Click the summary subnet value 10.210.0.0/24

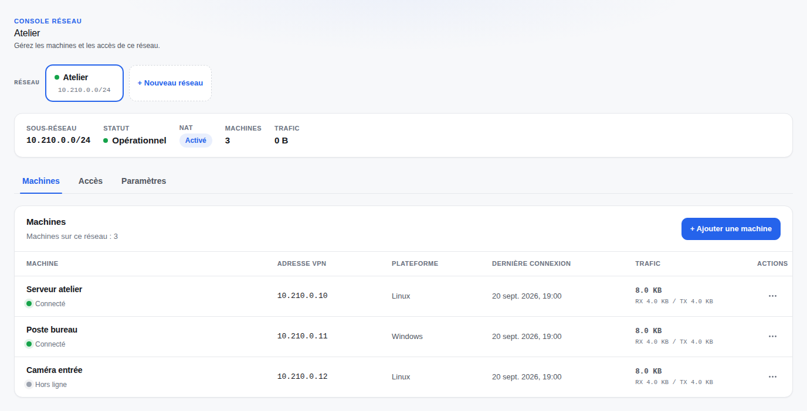[x=59, y=141]
